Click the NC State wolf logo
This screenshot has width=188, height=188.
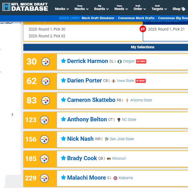tap(119, 120)
